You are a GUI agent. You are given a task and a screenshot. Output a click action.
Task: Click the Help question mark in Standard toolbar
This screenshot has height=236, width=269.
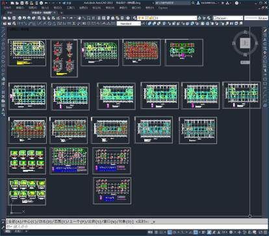(x=128, y=18)
